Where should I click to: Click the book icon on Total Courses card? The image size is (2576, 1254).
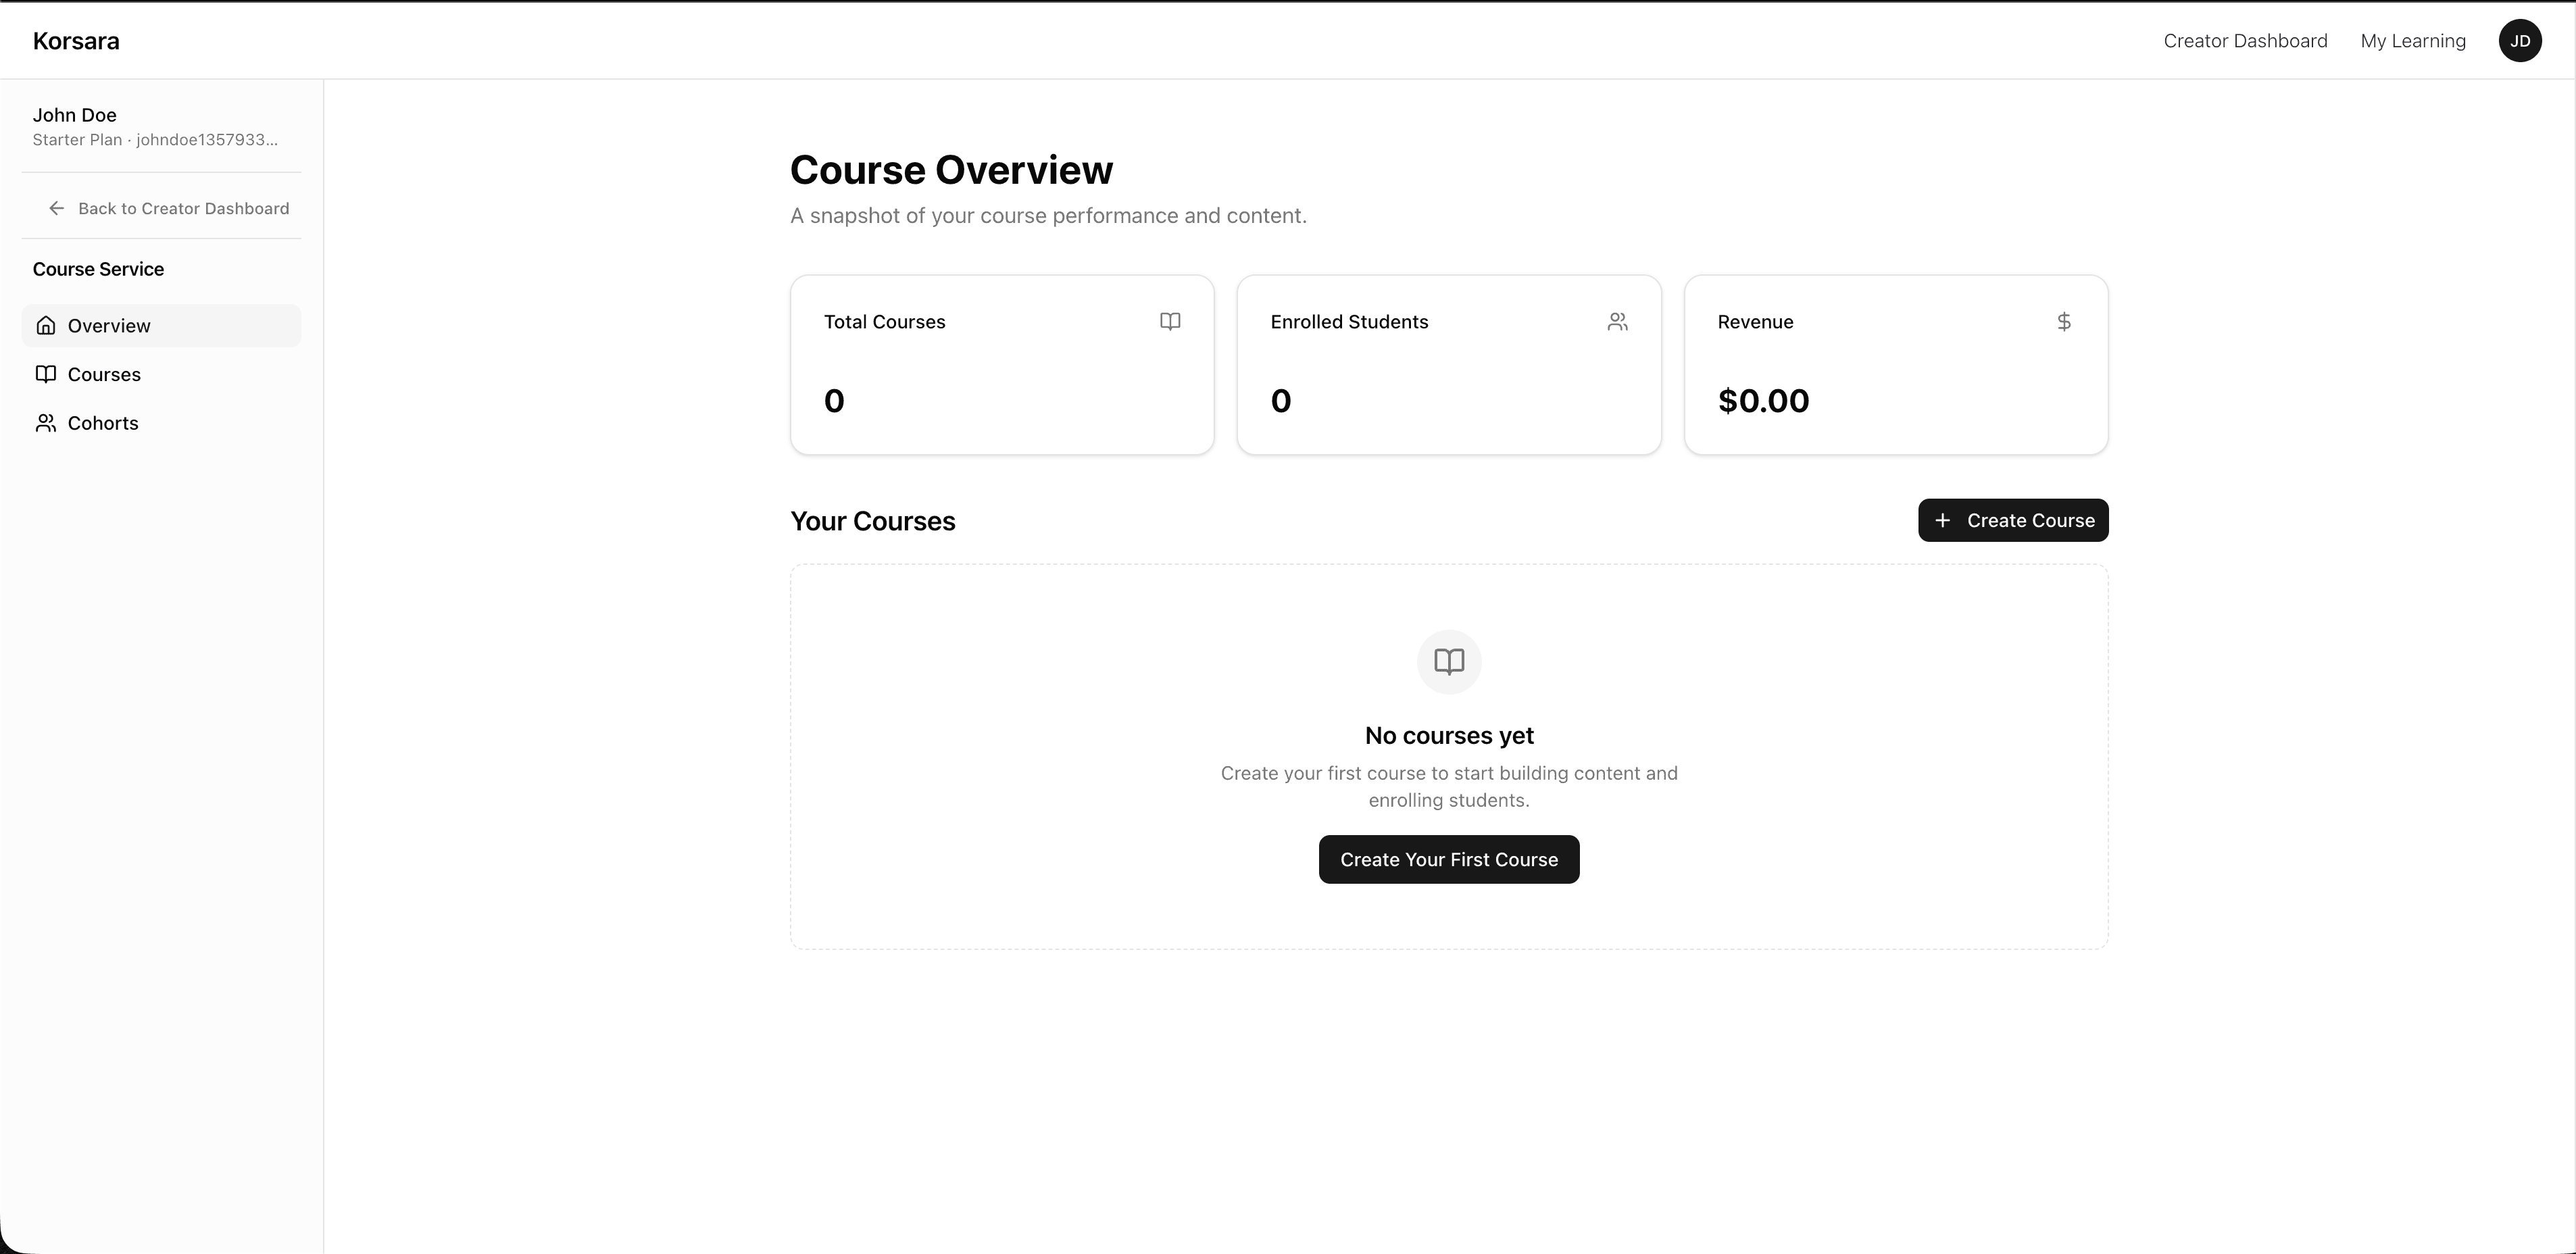1170,321
